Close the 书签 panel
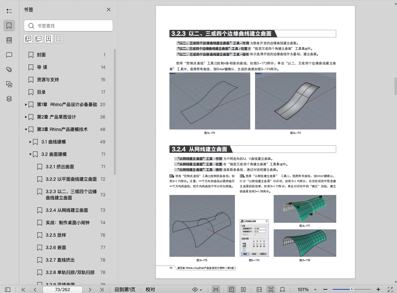Viewport: 397px width, 293px height. click(109, 10)
